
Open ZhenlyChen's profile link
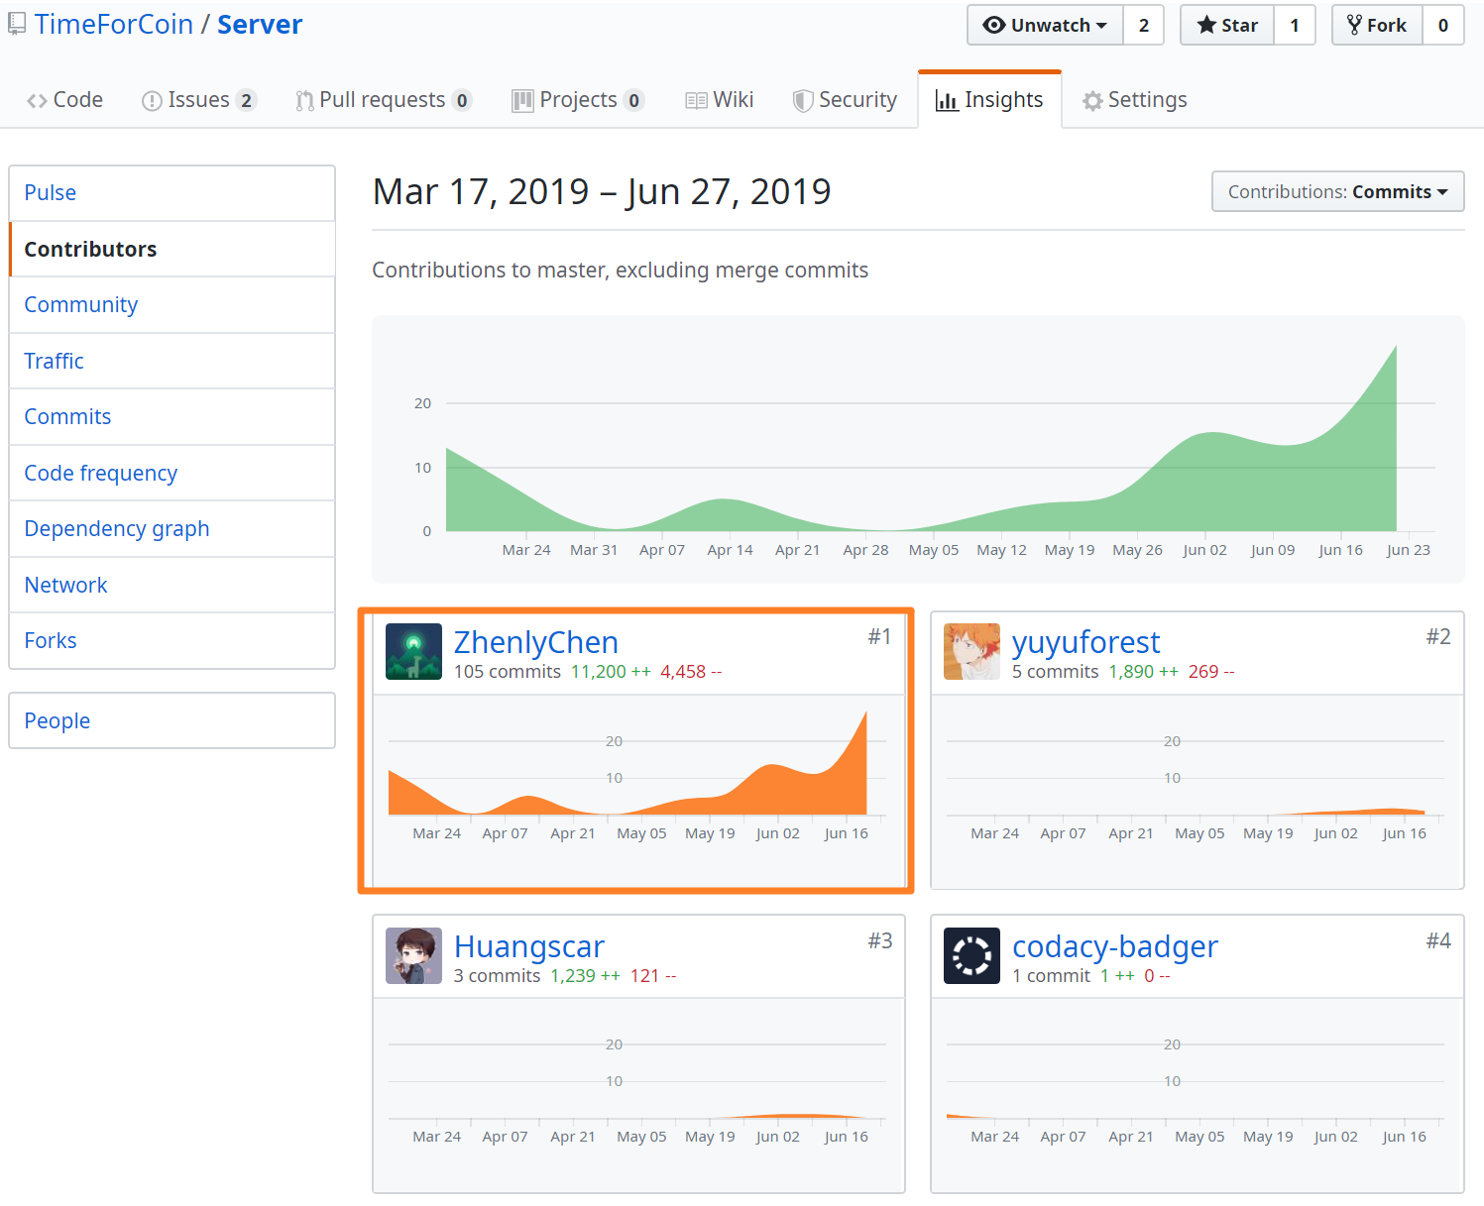[x=536, y=642]
